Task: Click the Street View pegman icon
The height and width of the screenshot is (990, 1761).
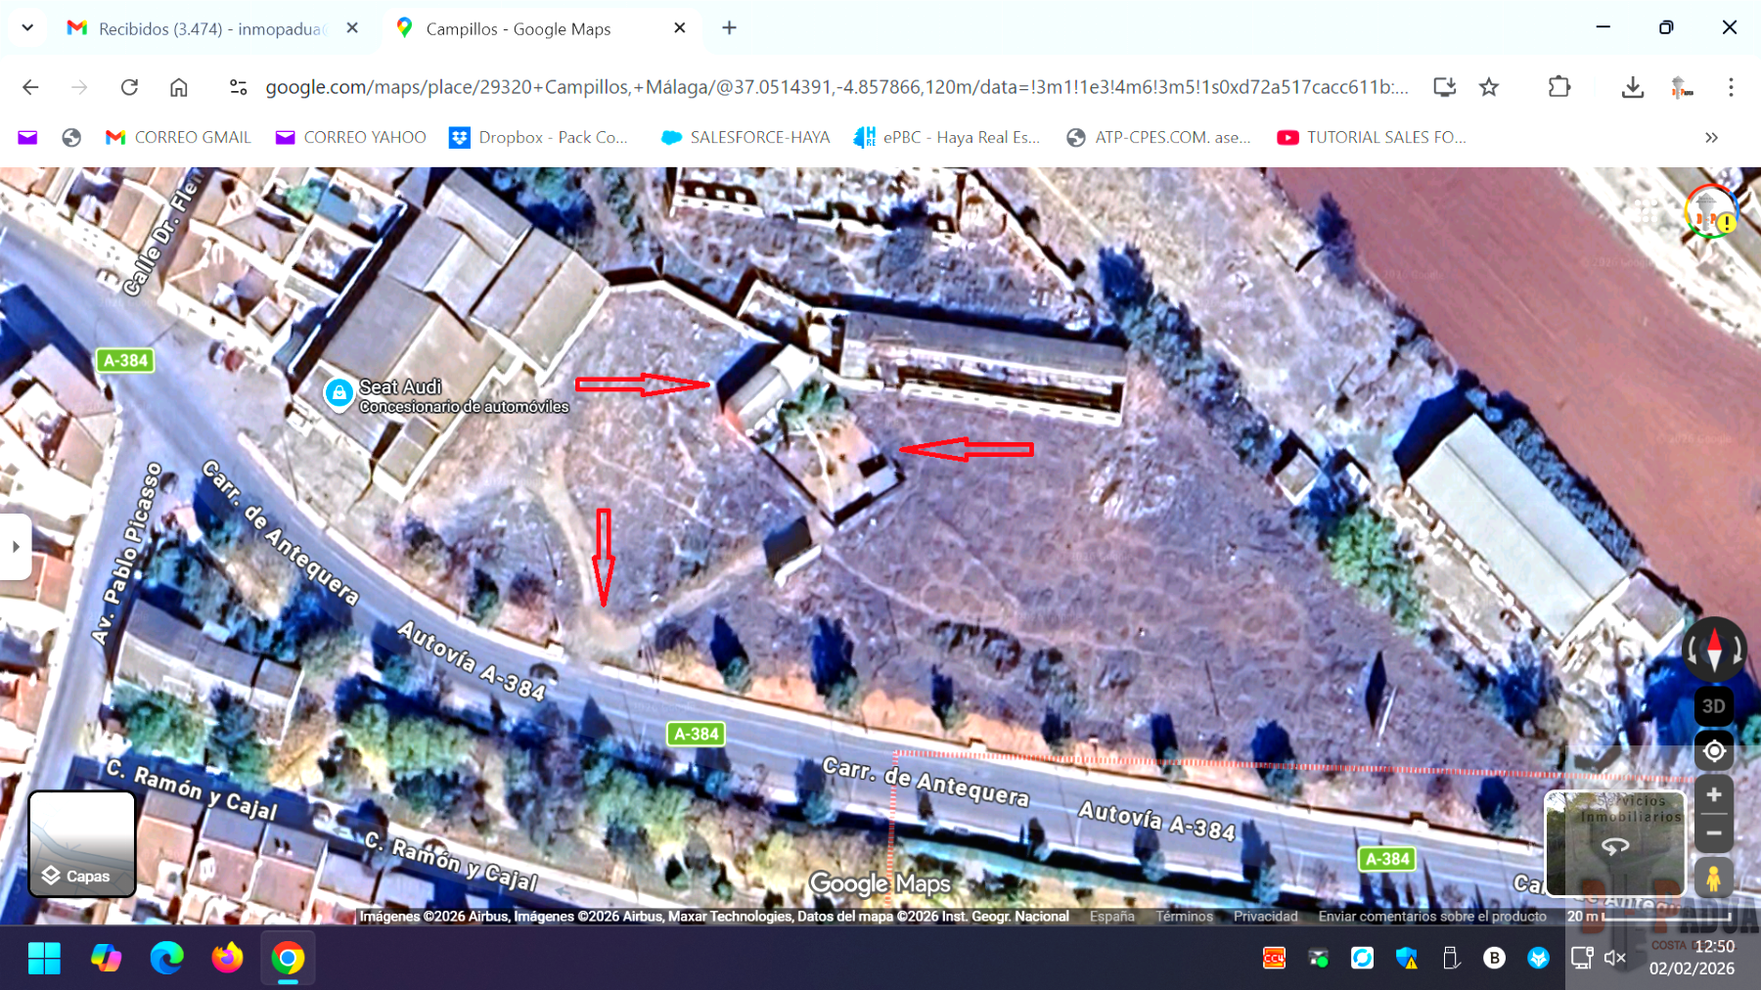Action: pos(1713,877)
